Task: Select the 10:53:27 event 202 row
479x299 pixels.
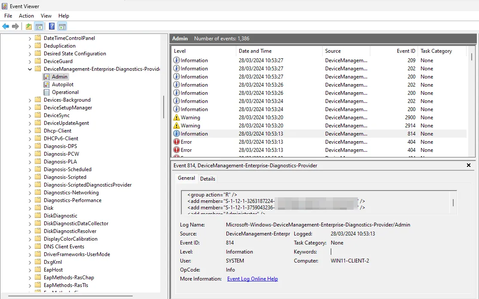Action: click(319, 69)
